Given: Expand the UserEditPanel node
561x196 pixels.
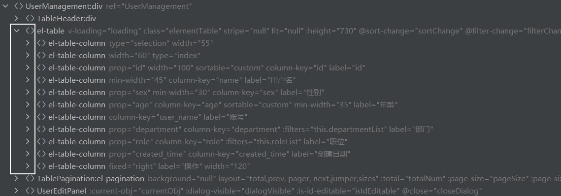Looking at the screenshot, I should click(x=16, y=191).
